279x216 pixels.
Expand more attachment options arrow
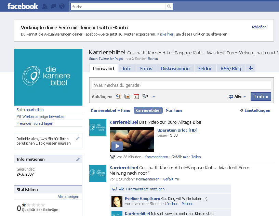pos(154,96)
